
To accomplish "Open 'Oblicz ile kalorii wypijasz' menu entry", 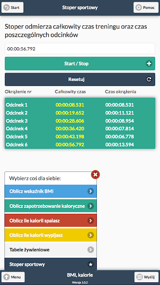I will coord(51,235).
